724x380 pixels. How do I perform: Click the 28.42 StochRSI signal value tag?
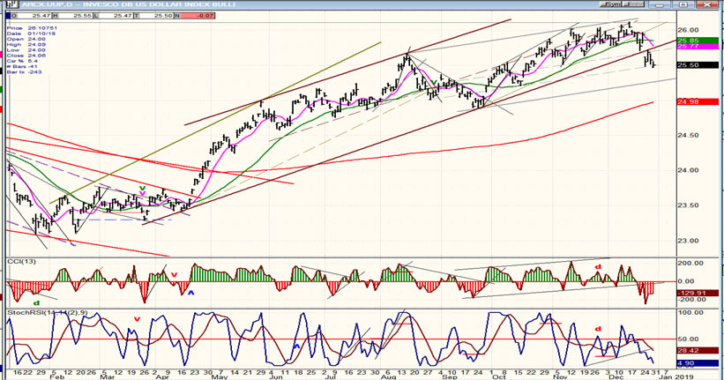click(x=698, y=351)
